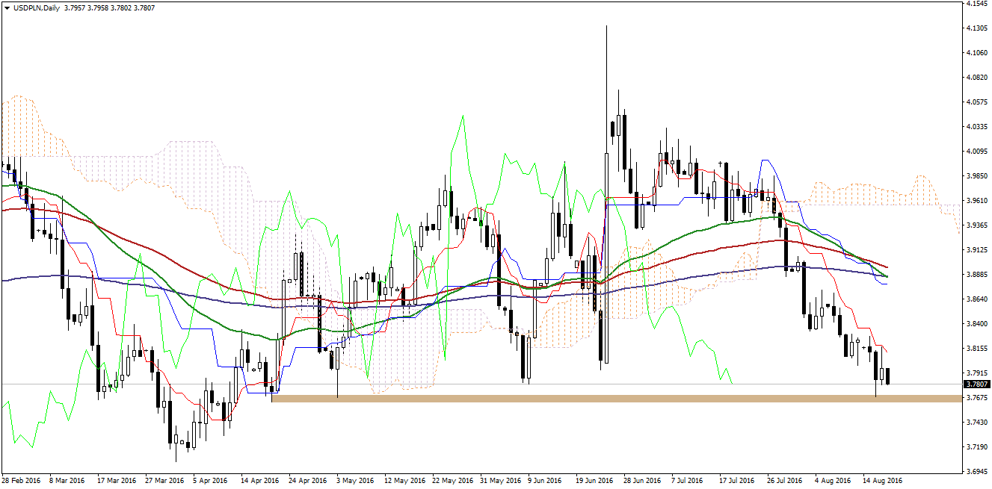Click the 9 Jun 2016 date label
This screenshot has height=489, width=992.
[x=546, y=481]
